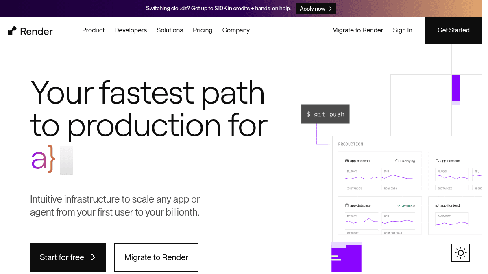Click the Apply now banner button
Image resolution: width=488 pixels, height=274 pixels.
316,9
